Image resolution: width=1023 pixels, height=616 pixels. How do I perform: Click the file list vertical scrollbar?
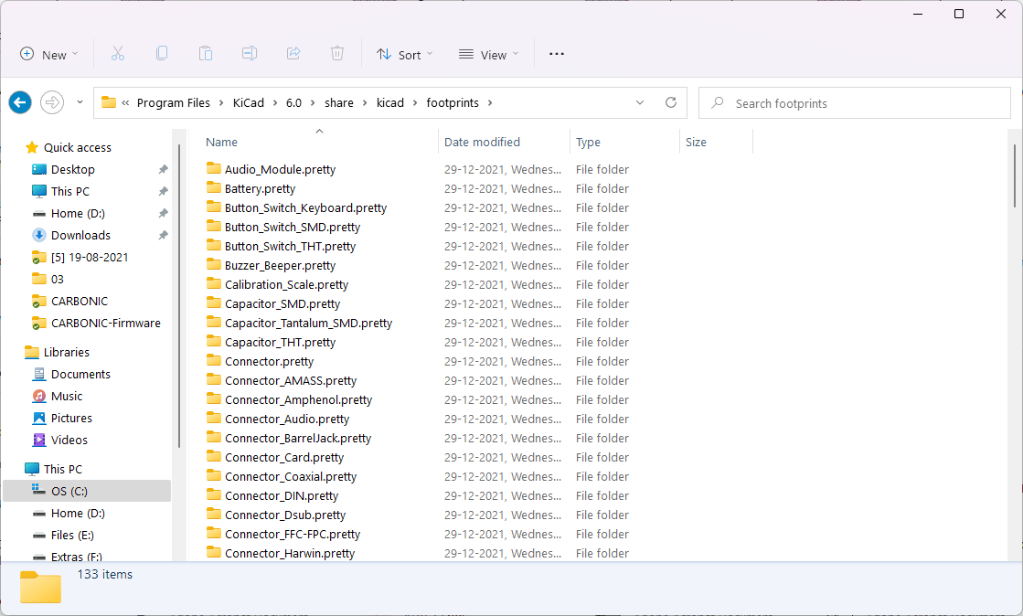pyautogui.click(x=1015, y=176)
